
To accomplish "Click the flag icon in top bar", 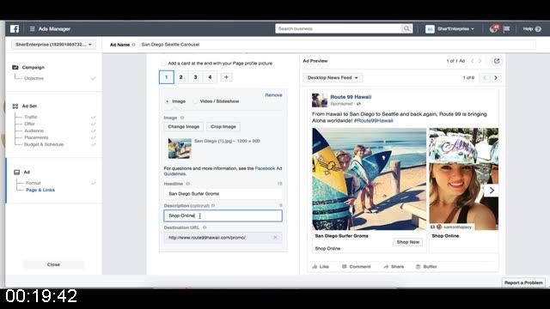I will click(x=506, y=28).
